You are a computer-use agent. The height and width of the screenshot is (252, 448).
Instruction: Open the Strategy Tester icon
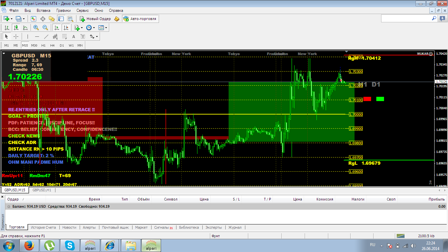(x=70, y=19)
